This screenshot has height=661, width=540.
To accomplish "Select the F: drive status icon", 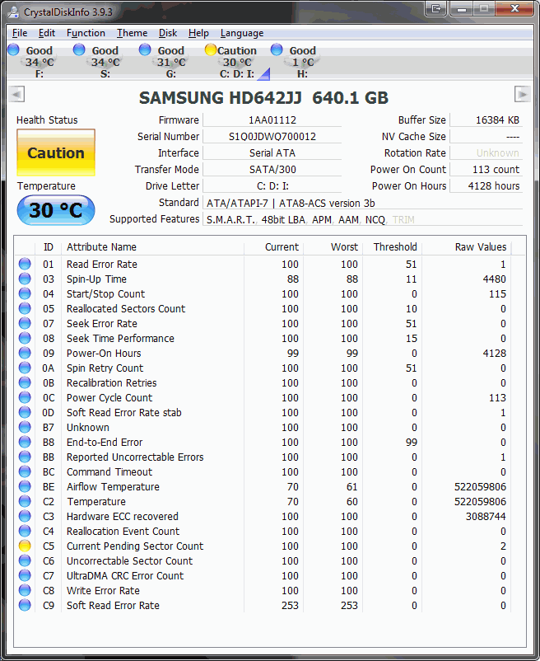I will (x=13, y=49).
